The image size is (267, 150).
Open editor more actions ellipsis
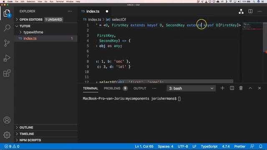tap(259, 11)
